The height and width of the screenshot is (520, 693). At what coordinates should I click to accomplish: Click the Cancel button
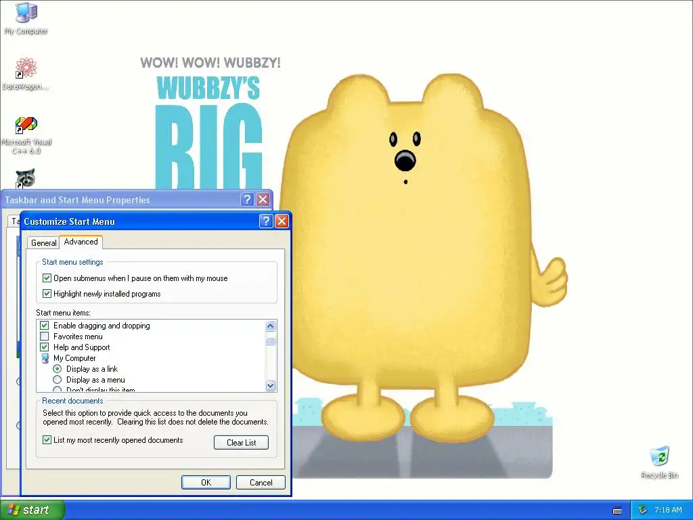coord(261,482)
